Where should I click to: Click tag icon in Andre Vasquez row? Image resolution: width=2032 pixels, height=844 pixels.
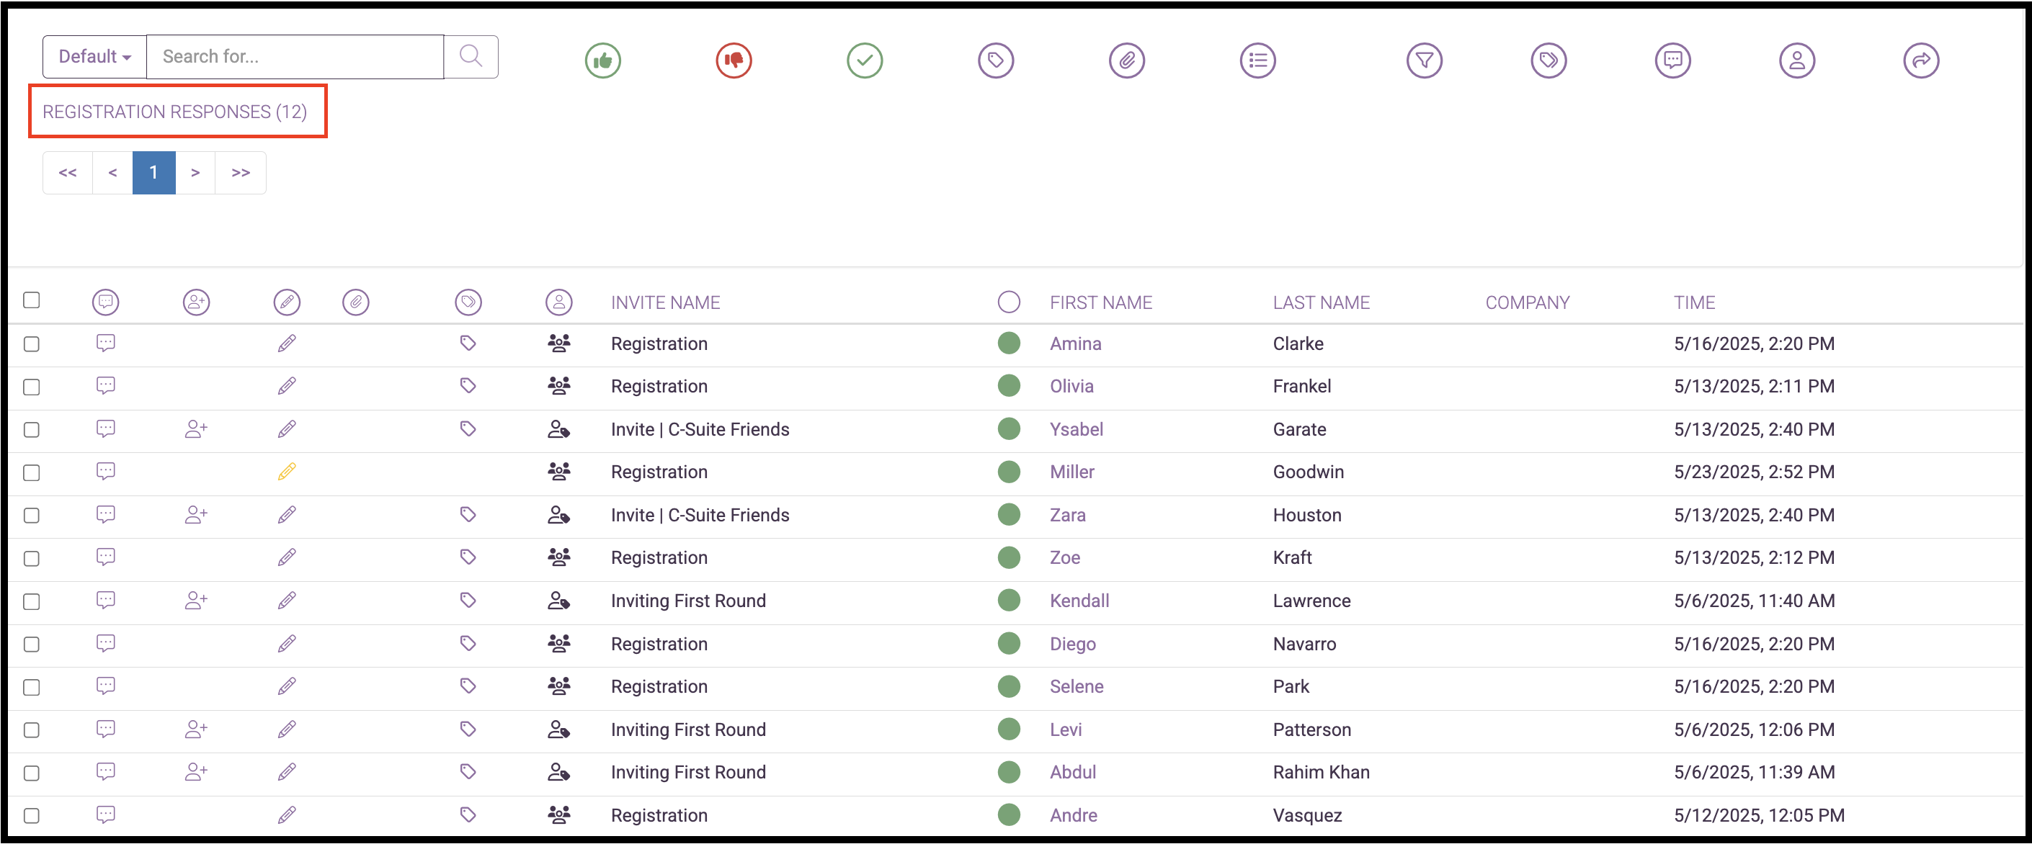(468, 815)
